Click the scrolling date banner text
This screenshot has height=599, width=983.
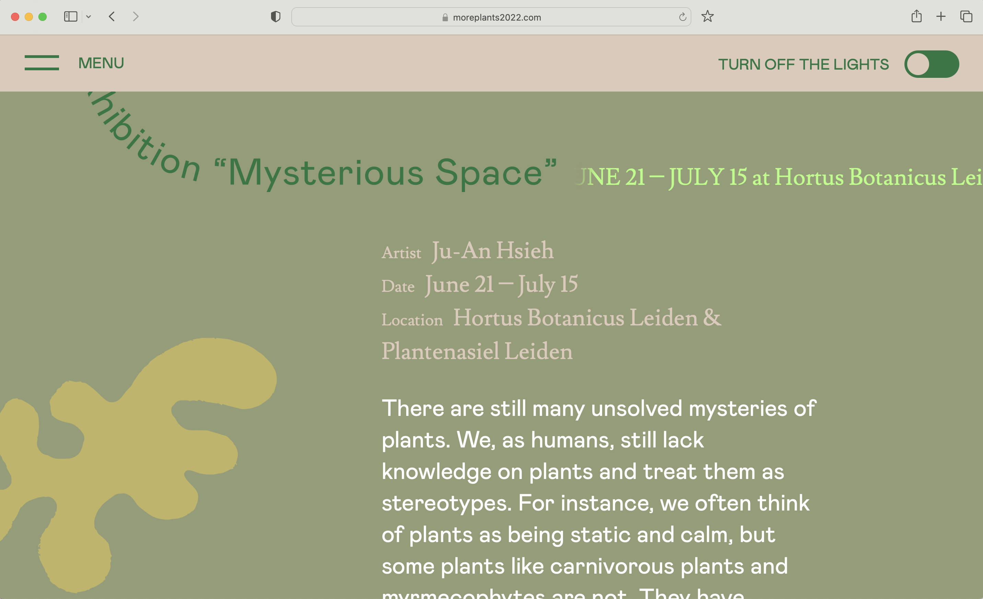(778, 177)
